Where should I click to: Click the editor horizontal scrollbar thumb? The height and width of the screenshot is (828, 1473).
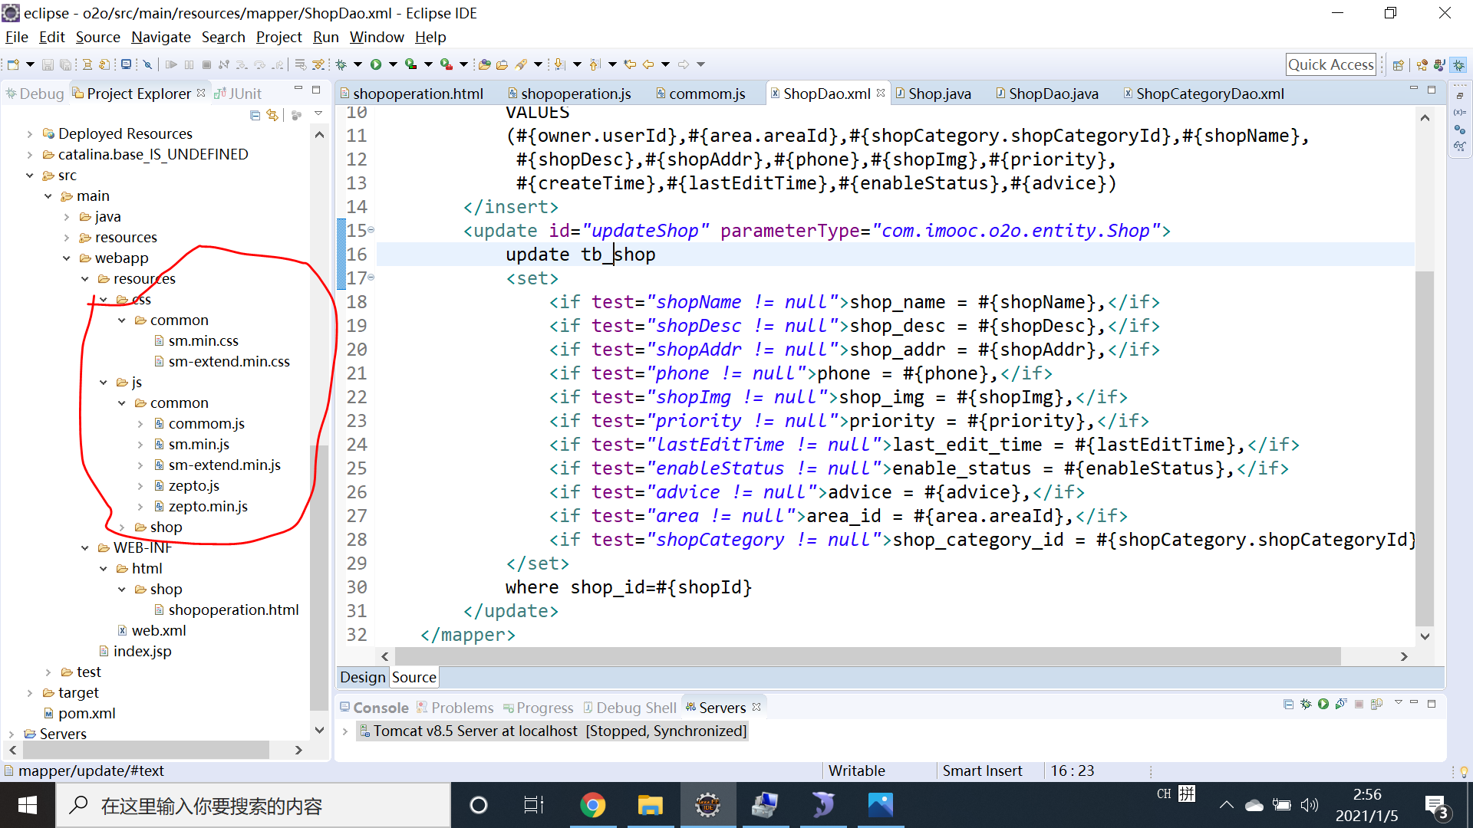[867, 656]
